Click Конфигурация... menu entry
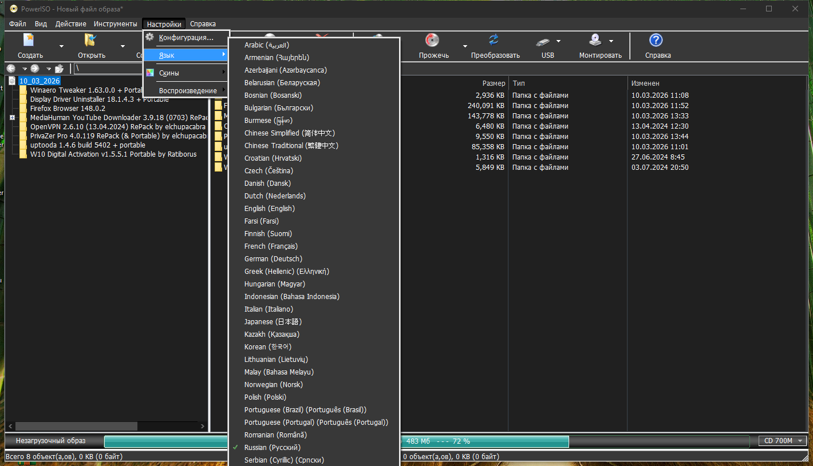This screenshot has width=813, height=466. pos(186,38)
